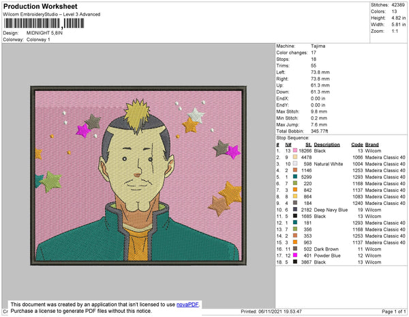The width and height of the screenshot is (409, 317).
Task: Open the novaPDF link in the notice
Action: point(187,305)
